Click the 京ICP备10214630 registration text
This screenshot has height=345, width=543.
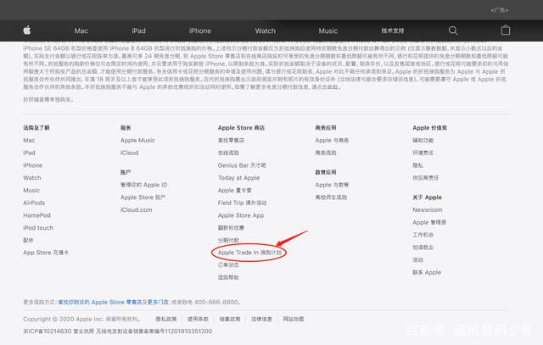click(x=48, y=331)
